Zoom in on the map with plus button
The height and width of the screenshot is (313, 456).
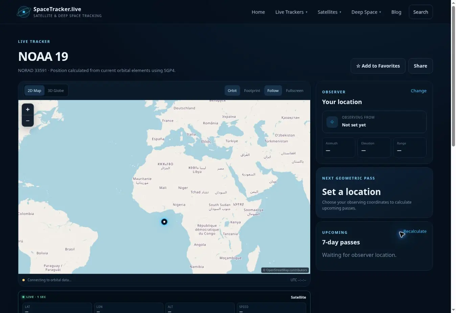(x=28, y=110)
